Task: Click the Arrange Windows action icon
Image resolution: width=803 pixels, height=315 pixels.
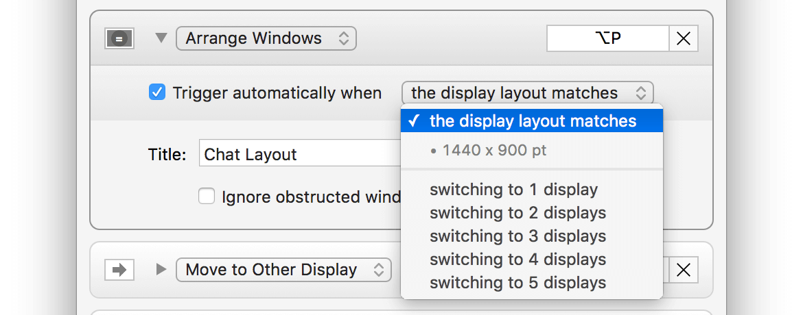Action: coord(119,39)
